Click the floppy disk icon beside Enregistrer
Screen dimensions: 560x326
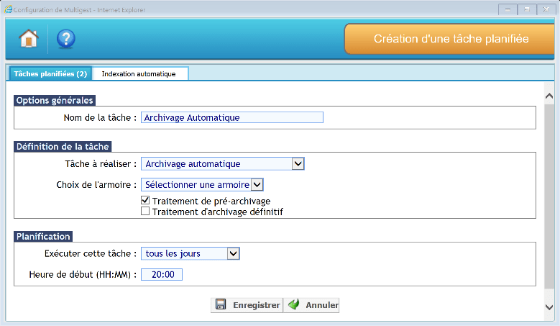[x=221, y=305]
